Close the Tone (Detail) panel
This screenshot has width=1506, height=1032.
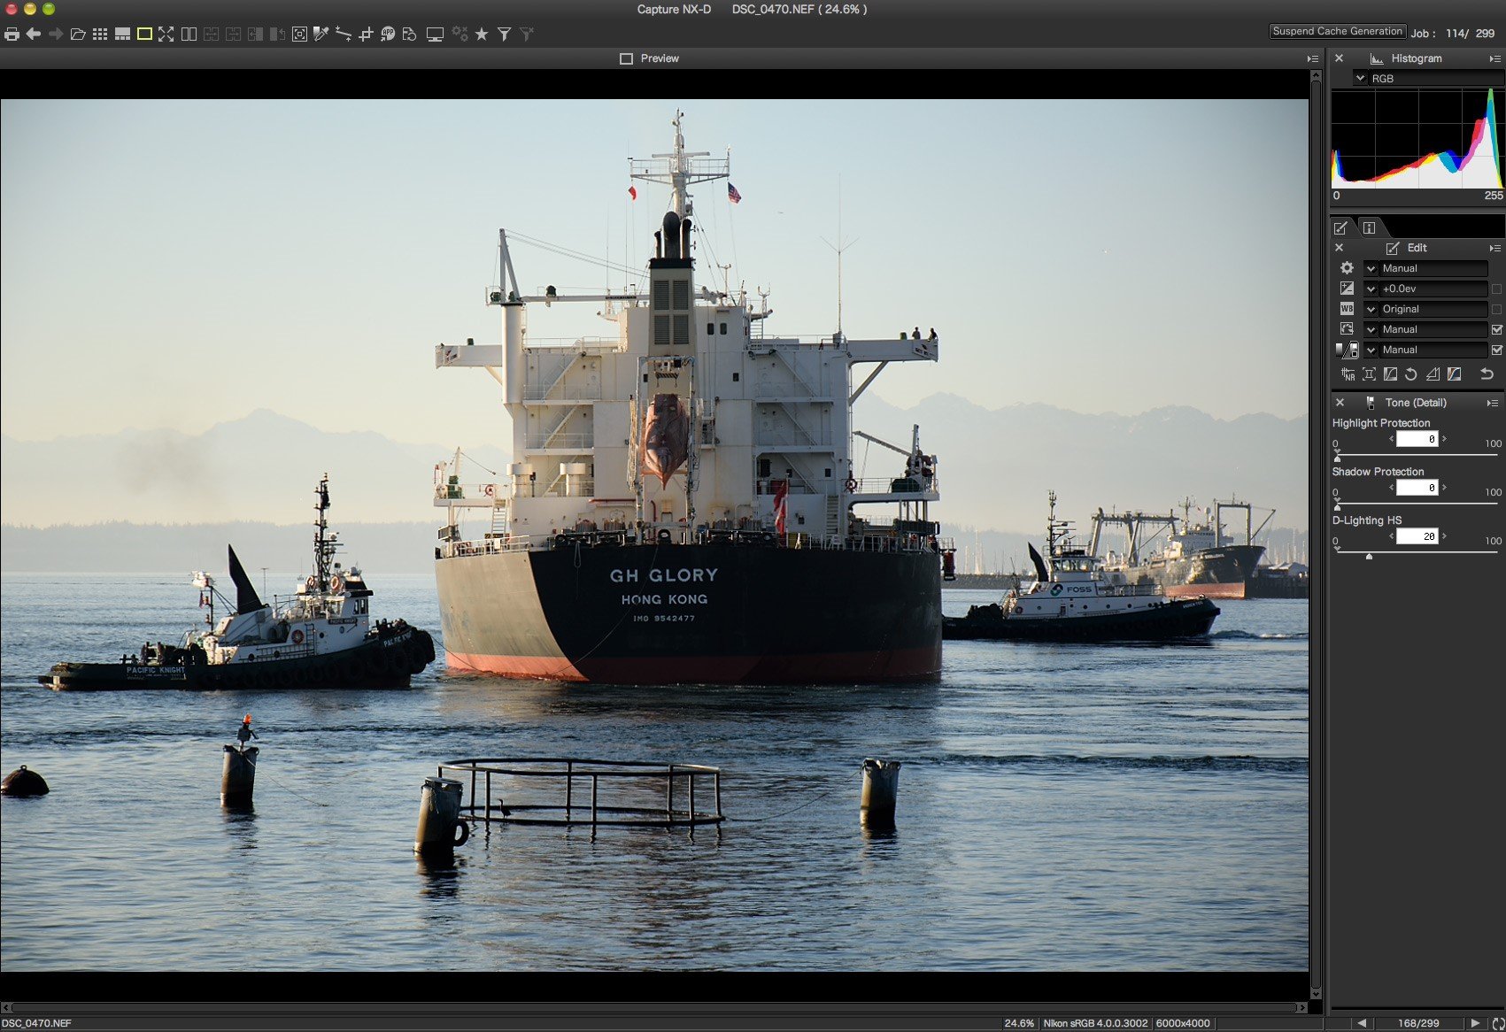pyautogui.click(x=1339, y=403)
